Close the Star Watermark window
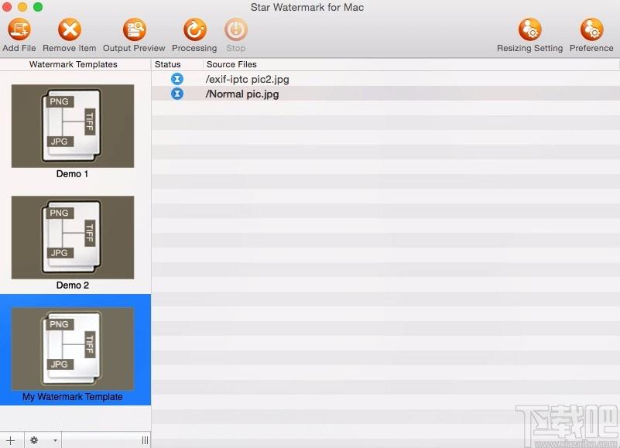Screen dimensions: 620x448 click(x=7, y=7)
